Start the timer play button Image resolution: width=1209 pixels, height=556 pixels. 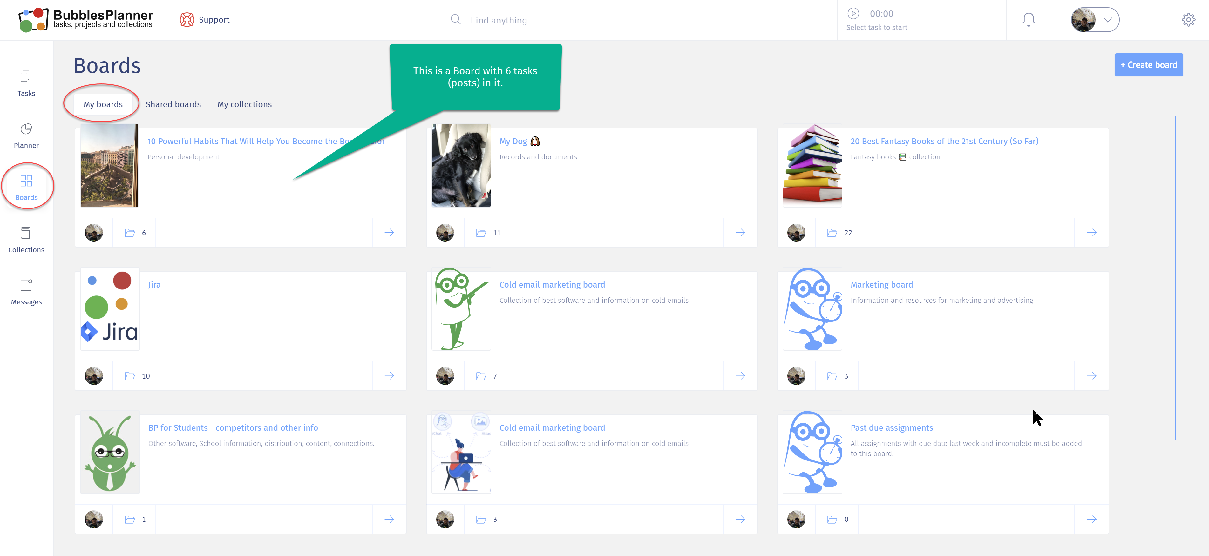[x=853, y=13]
